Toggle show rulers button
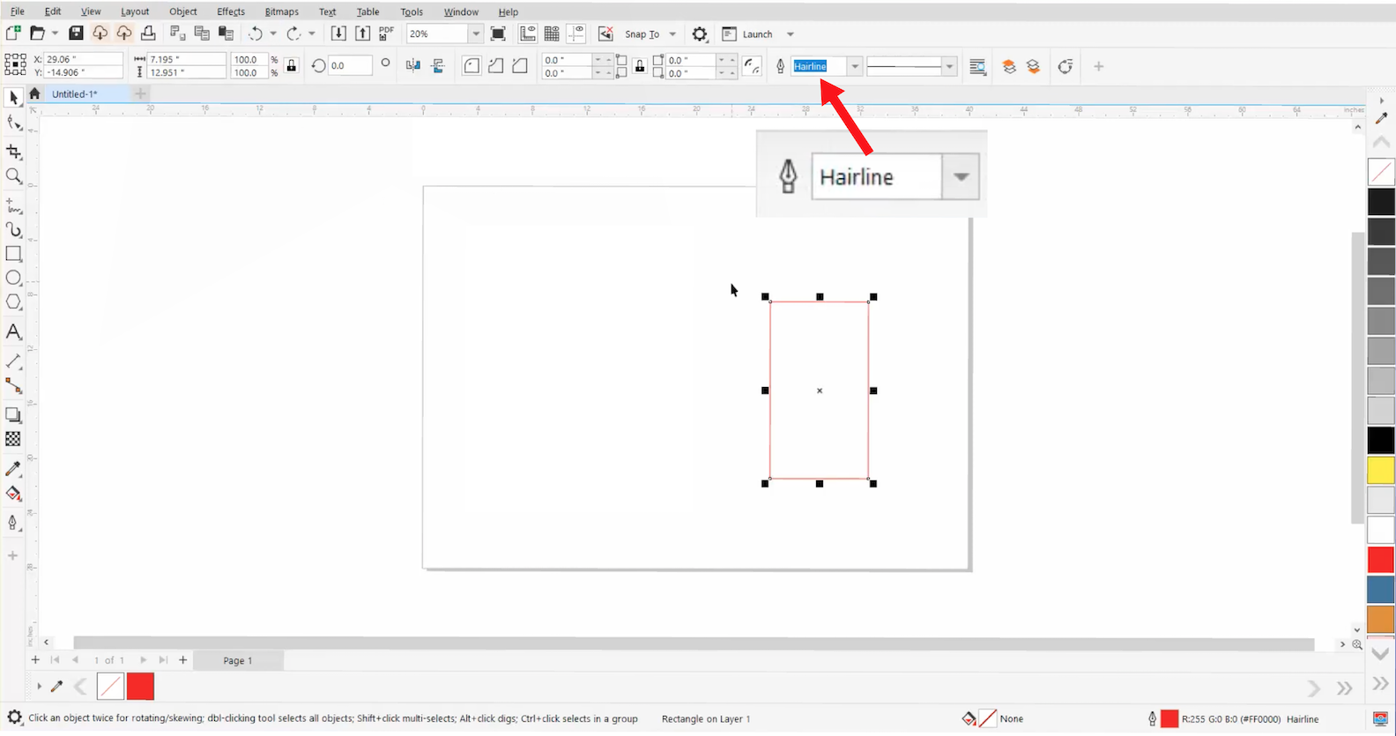Screen dimensions: 1396x736 (x=528, y=33)
